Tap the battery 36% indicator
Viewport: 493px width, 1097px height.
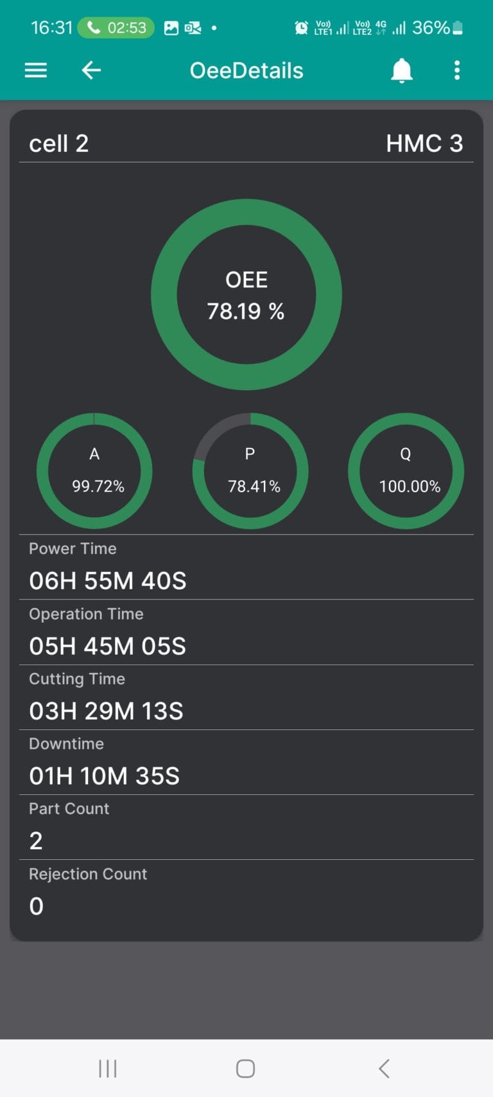tap(437, 28)
